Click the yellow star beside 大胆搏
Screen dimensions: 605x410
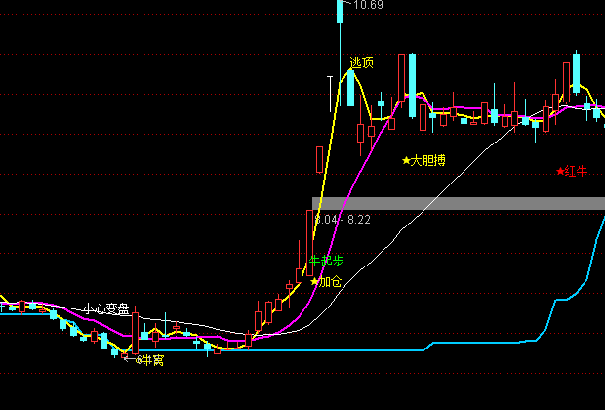point(406,160)
